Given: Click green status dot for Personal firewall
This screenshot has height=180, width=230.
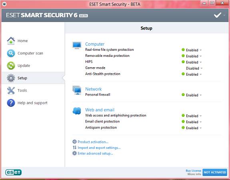Looking at the screenshot, I should point(183,95).
